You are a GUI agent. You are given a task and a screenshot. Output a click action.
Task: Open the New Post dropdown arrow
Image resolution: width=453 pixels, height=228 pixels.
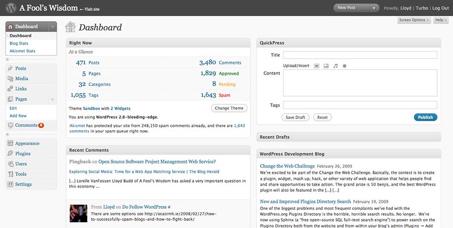[x=374, y=8]
